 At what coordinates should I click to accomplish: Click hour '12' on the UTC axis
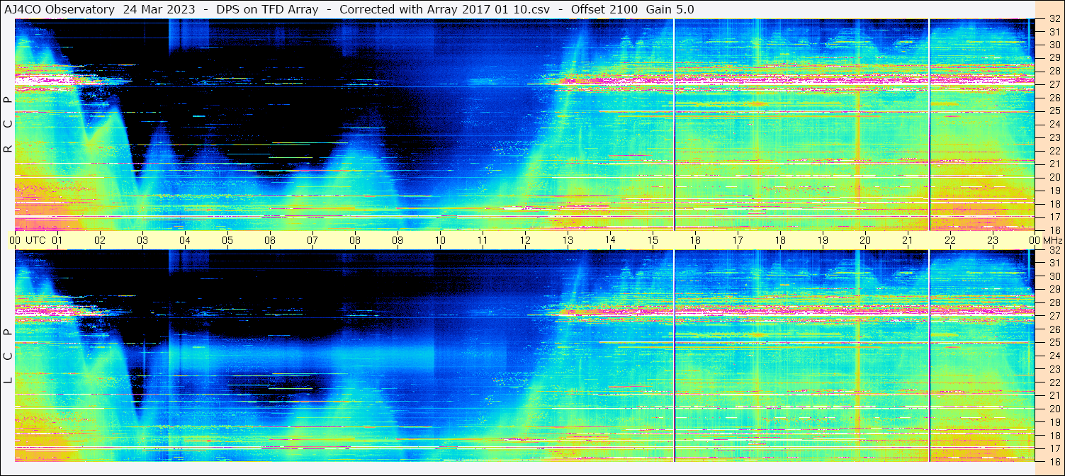tap(525, 240)
